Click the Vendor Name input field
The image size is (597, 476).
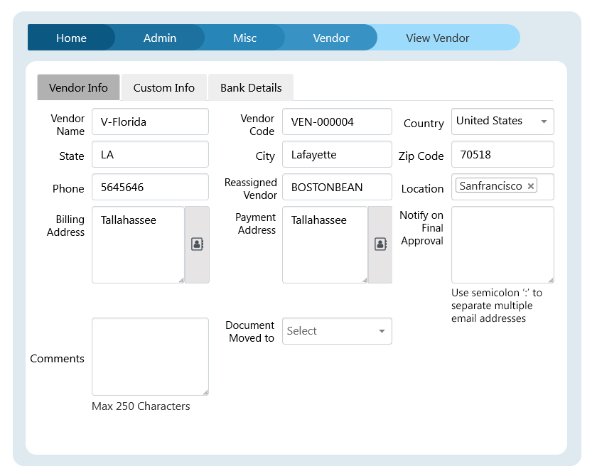point(150,121)
